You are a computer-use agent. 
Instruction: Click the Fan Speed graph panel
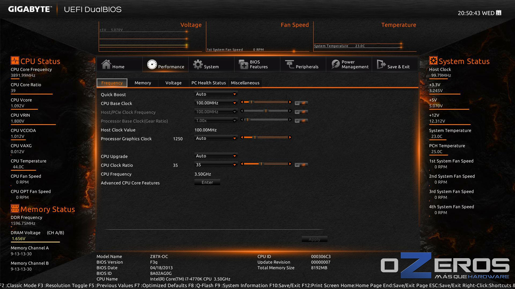click(257, 36)
